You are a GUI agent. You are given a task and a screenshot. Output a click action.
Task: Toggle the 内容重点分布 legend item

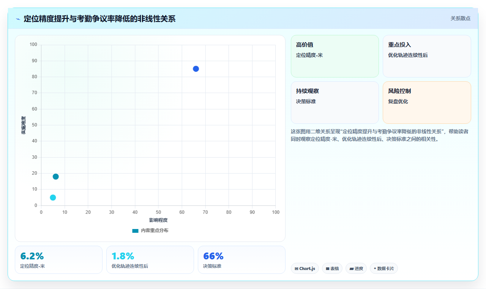point(150,231)
